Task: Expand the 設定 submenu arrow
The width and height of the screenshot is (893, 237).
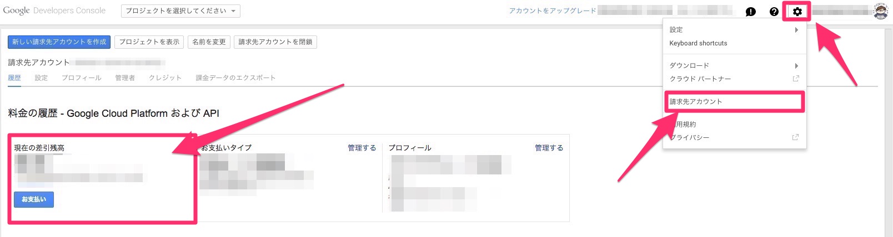Action: pyautogui.click(x=796, y=30)
